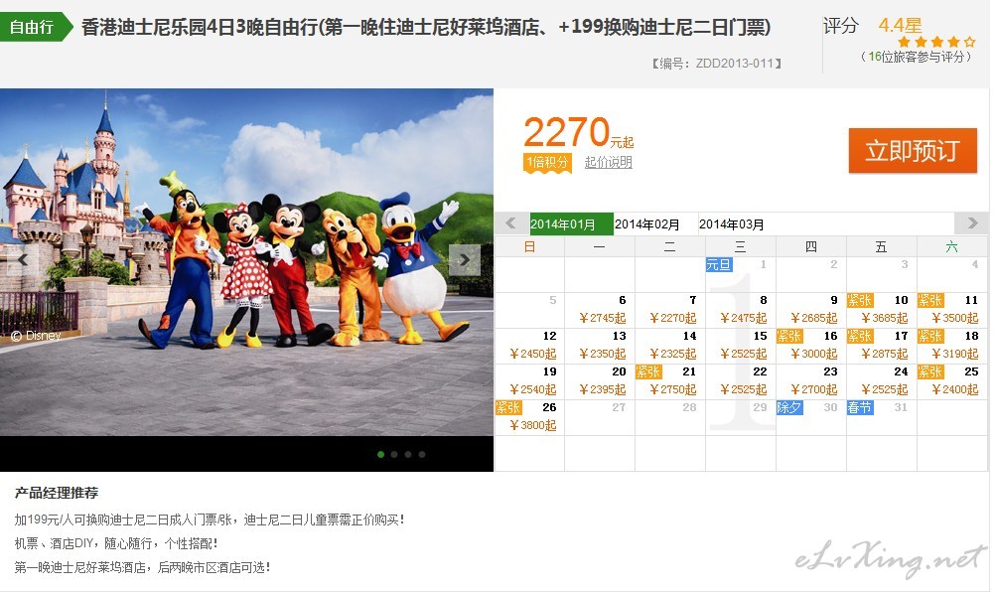
Task: Select January 12 priced ¥2450起
Action: pyautogui.click(x=529, y=346)
